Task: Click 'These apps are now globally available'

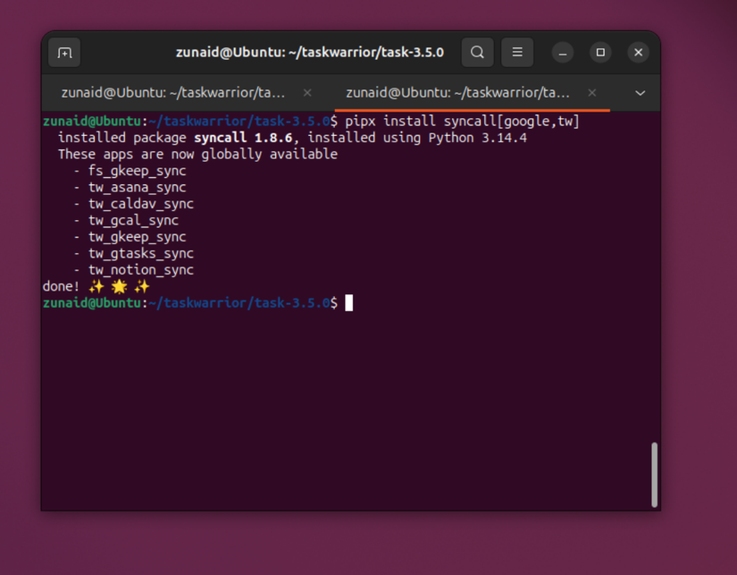Action: (198, 155)
